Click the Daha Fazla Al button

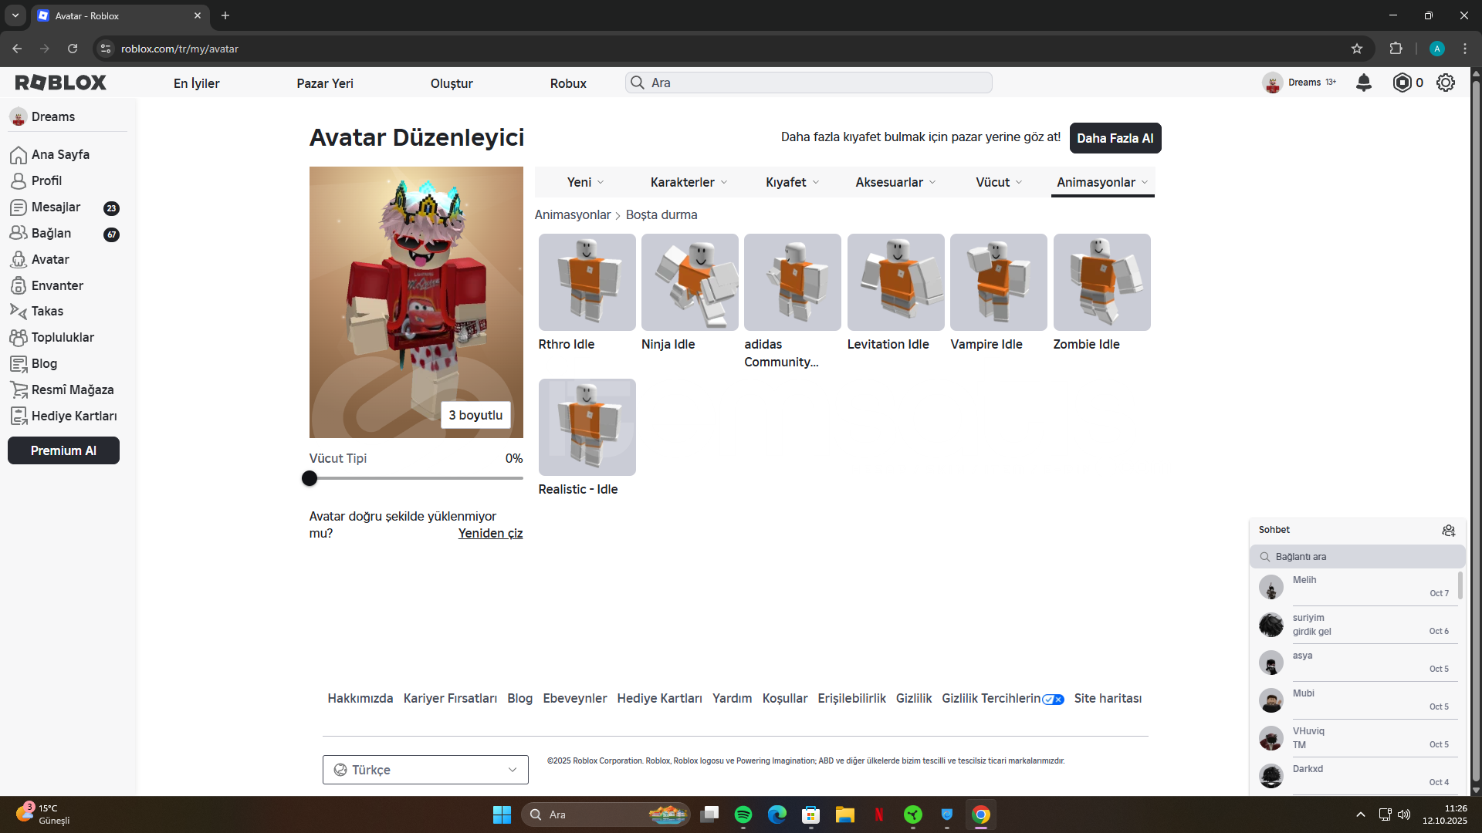coord(1115,138)
